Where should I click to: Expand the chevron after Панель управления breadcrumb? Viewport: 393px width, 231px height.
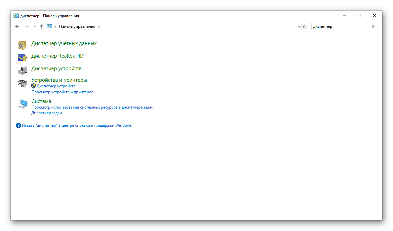[x=99, y=26]
